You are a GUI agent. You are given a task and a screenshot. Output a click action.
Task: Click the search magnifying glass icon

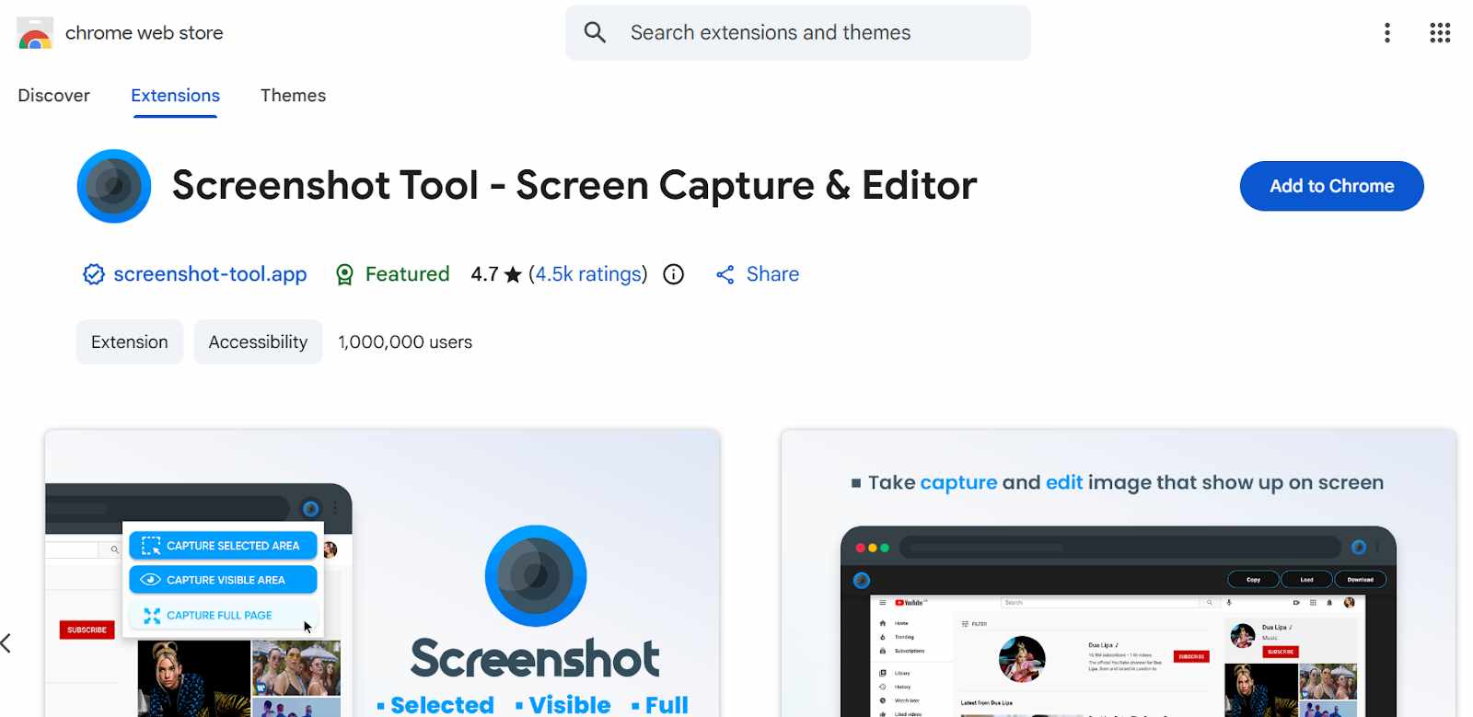tap(595, 33)
